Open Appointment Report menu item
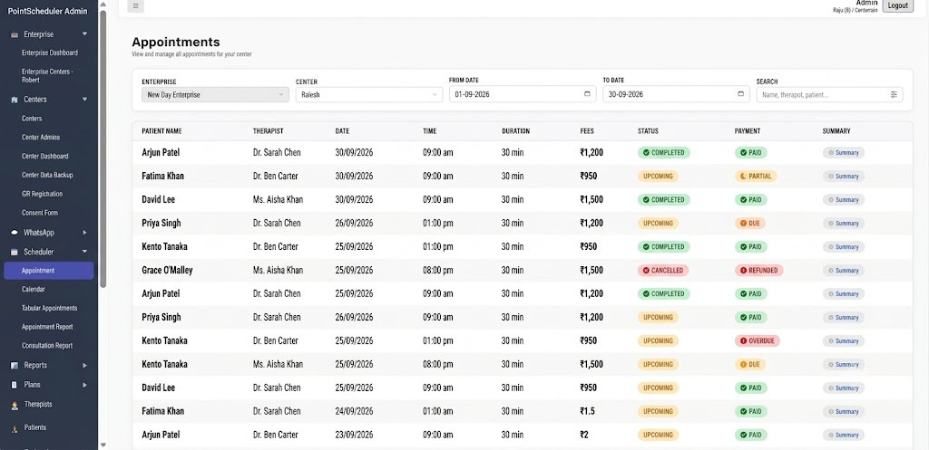The height and width of the screenshot is (450, 929). click(x=47, y=327)
